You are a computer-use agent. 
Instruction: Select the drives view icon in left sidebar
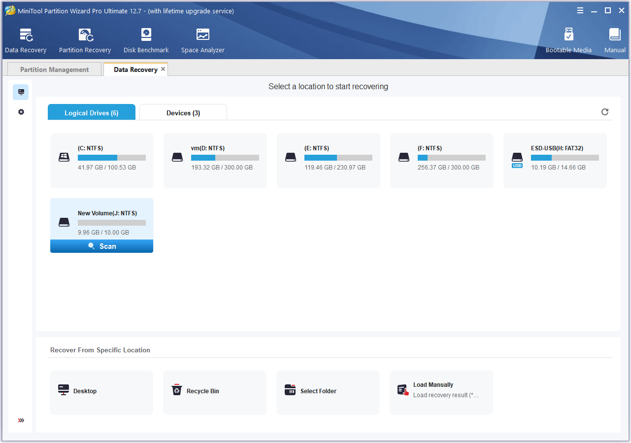coord(21,92)
